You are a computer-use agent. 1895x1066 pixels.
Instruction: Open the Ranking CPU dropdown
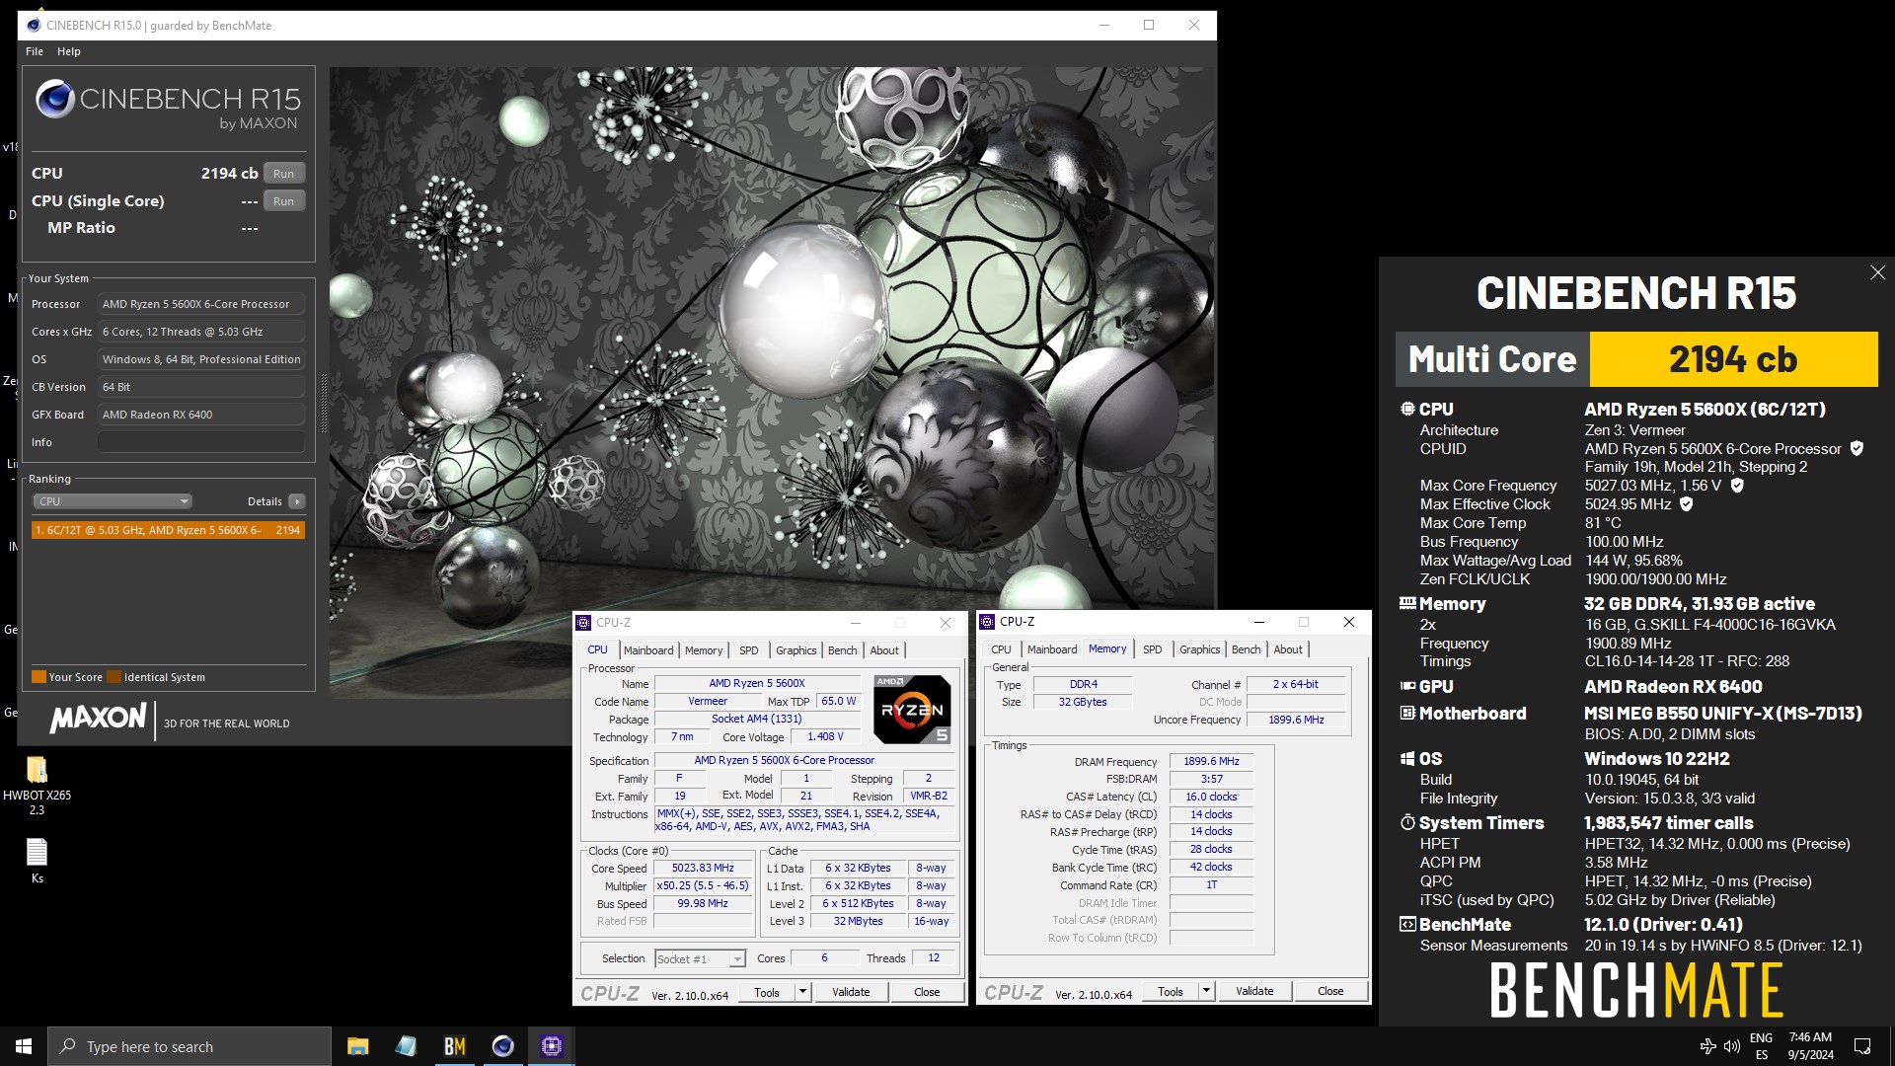pyautogui.click(x=113, y=501)
